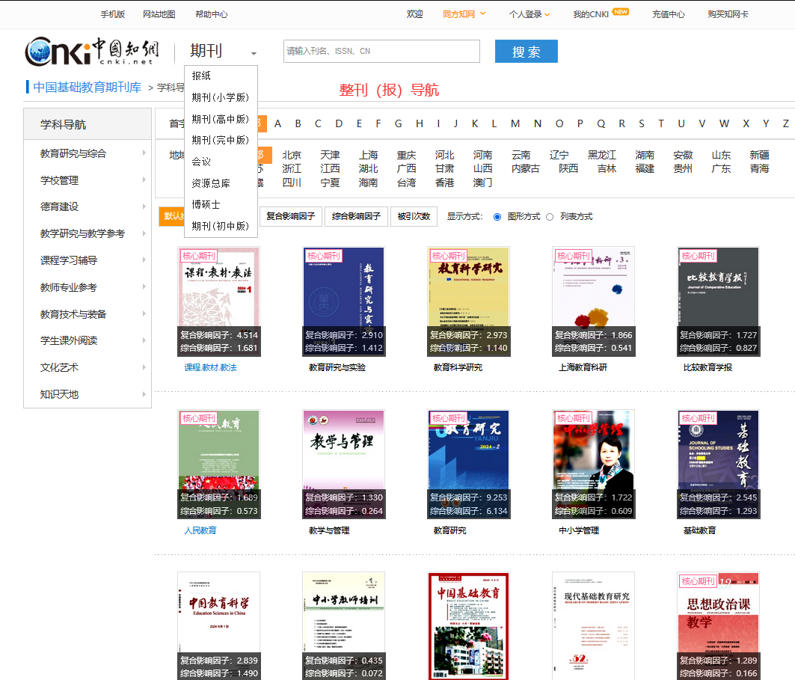Open 课程·教材·教法 journal cover
Screen dimensions: 795x680
[219, 301]
